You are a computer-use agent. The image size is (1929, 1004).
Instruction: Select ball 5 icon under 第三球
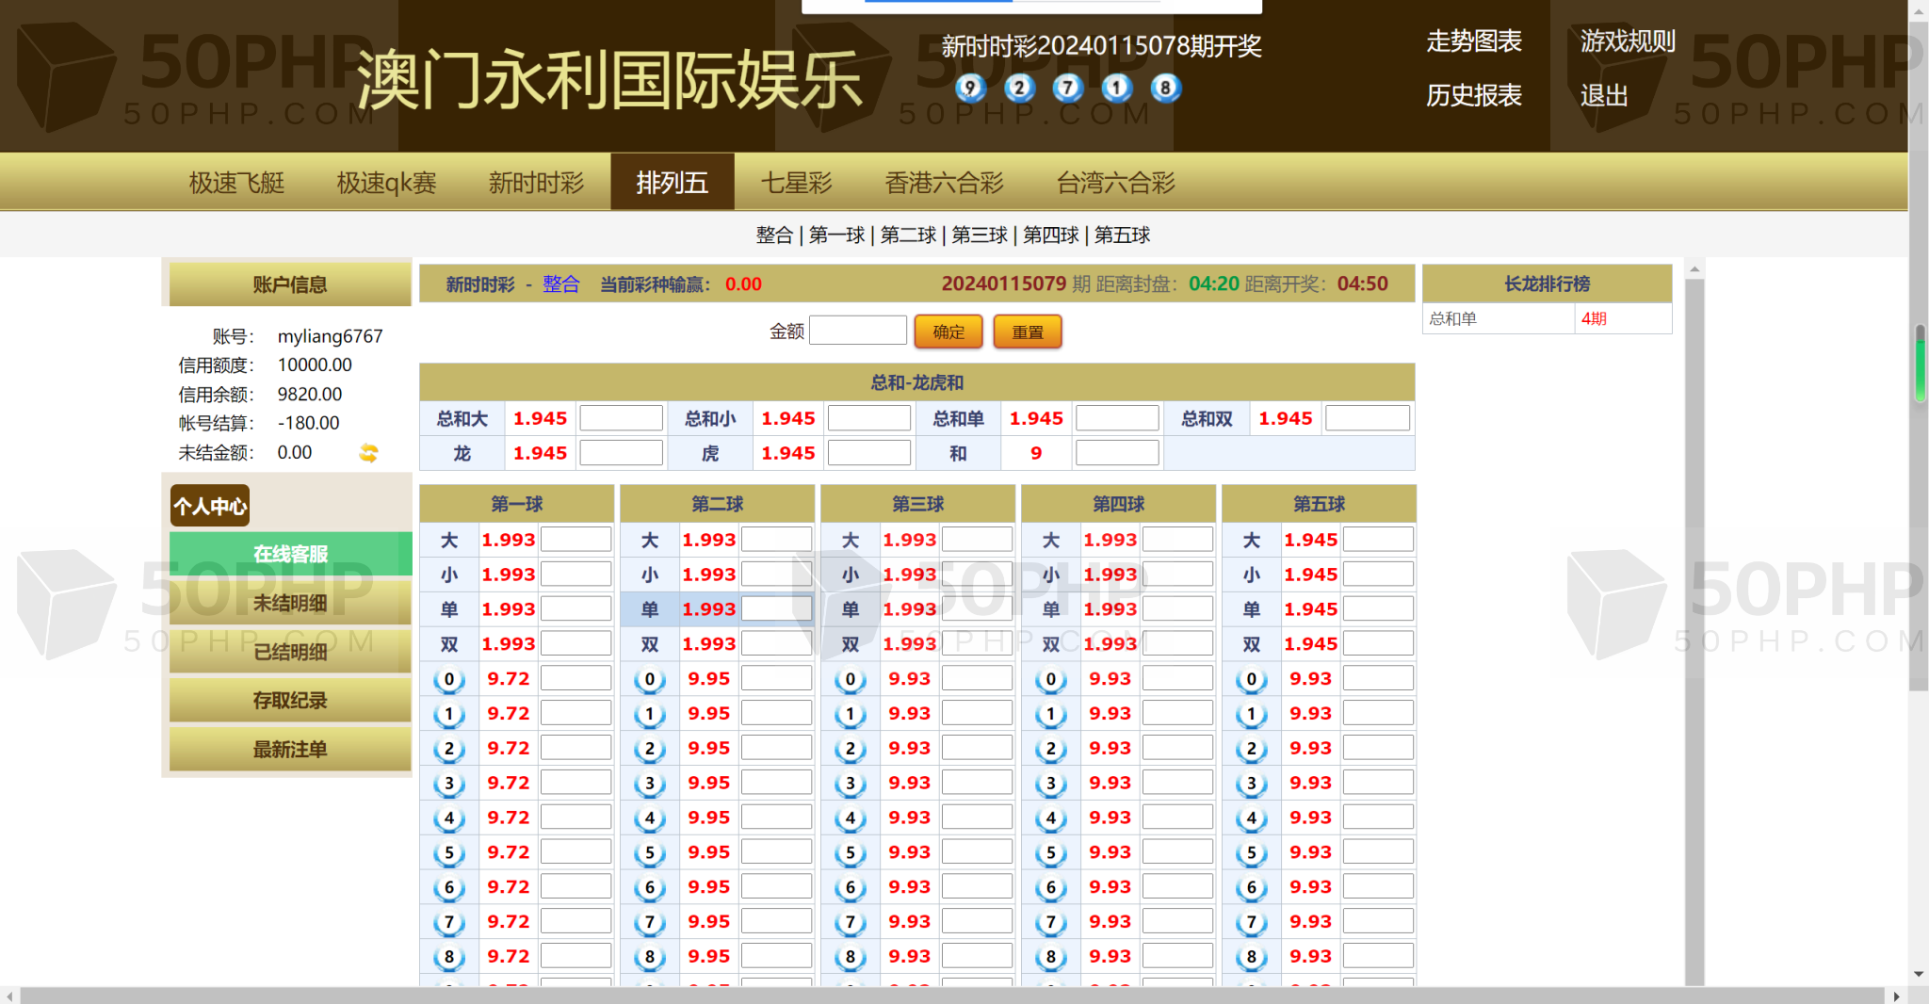click(851, 852)
